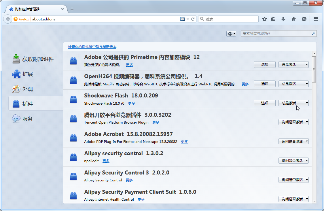Open a new tab with plus button
This screenshot has width=324, height=211.
coord(72,9)
